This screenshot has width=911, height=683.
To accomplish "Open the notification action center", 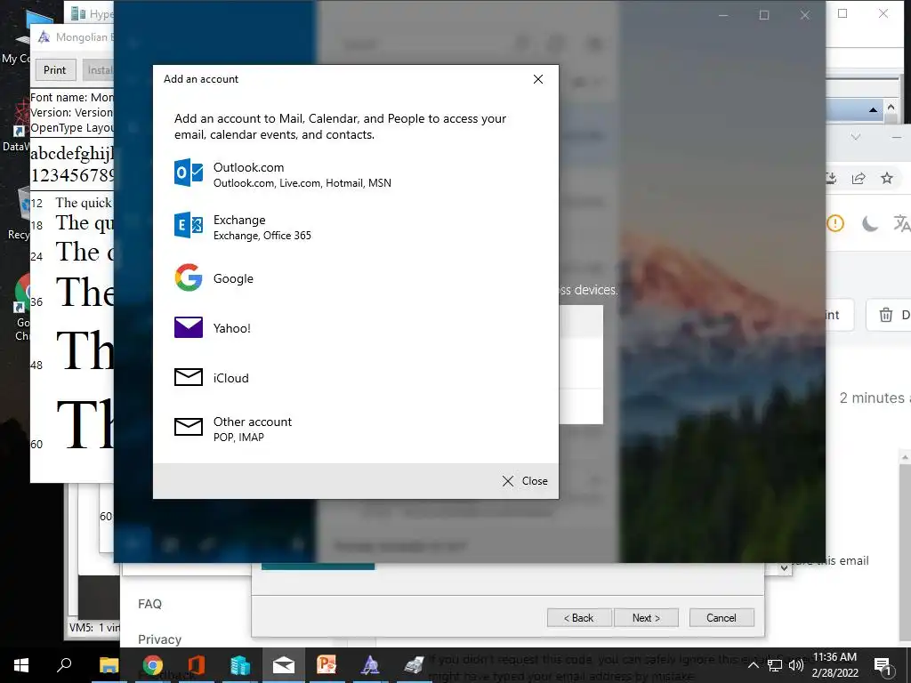I will point(883,665).
